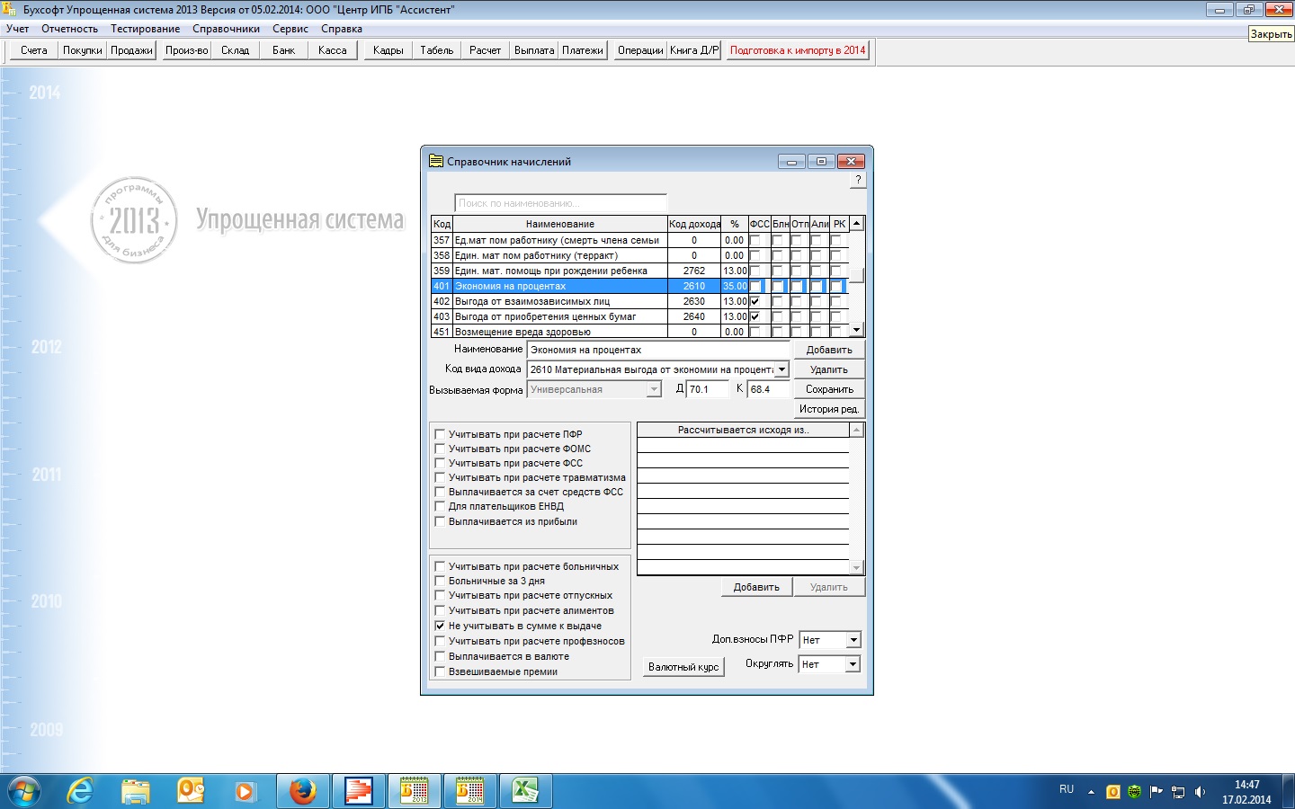
Task: Open the 'Округлять' dropdown
Action: (853, 664)
